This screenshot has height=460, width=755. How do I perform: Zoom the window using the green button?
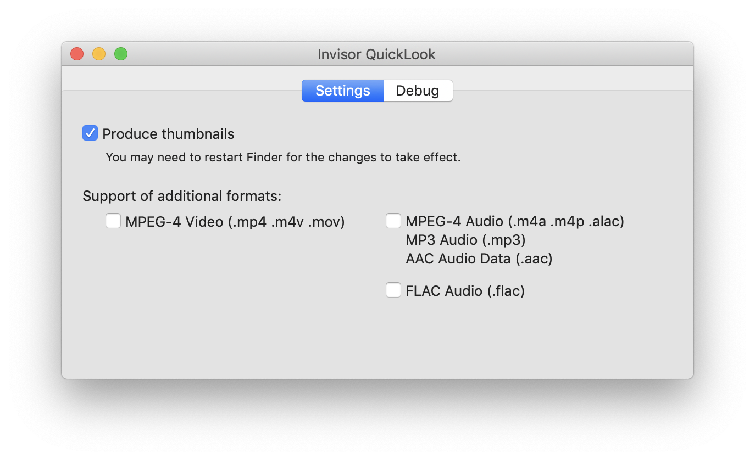coord(121,54)
